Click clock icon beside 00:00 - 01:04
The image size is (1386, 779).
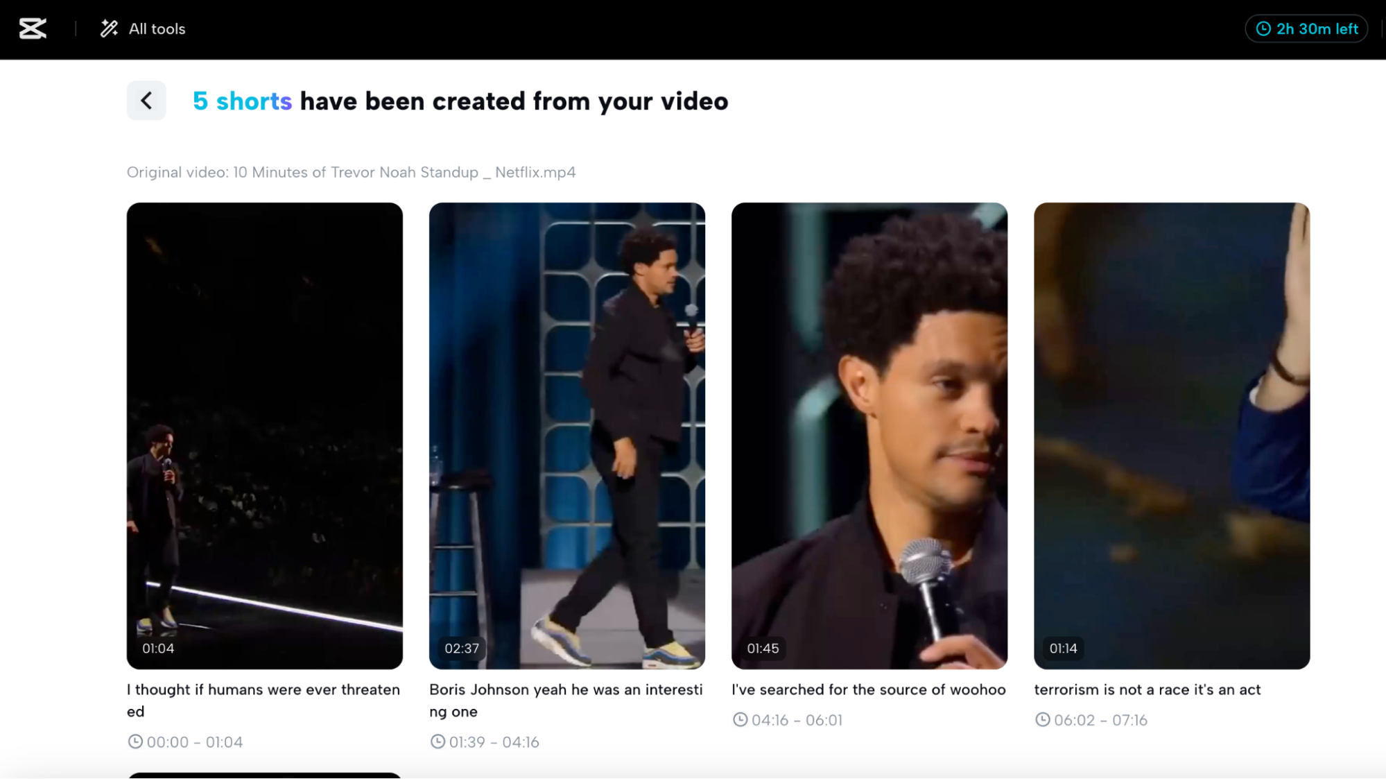click(x=135, y=742)
